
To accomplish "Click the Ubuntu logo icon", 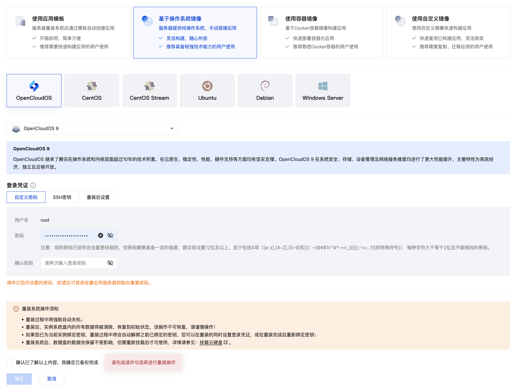I will 207,86.
